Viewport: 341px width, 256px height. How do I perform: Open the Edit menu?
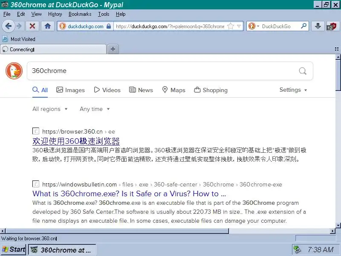tap(21, 14)
